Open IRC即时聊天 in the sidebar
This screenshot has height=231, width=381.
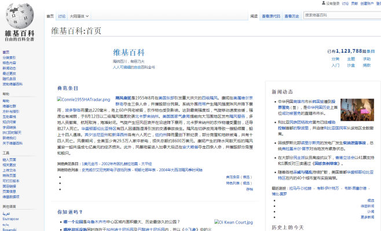(12, 133)
